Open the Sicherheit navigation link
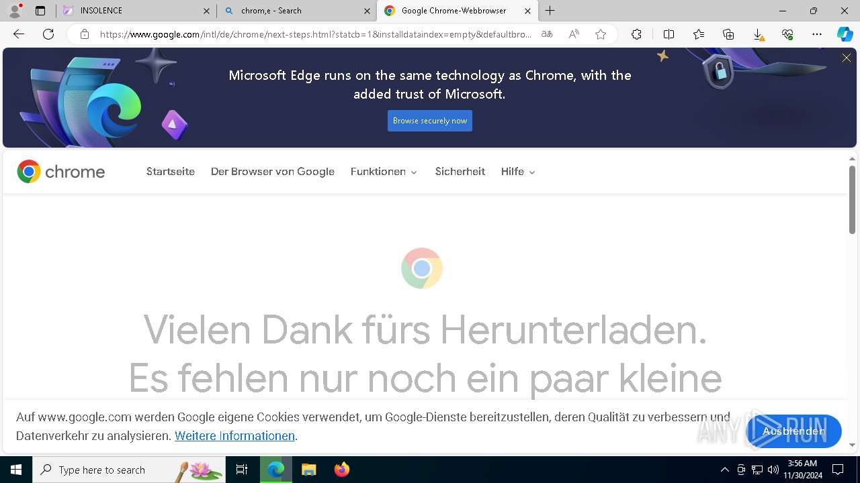Screen dimensions: 860x483 pyautogui.click(x=460, y=172)
